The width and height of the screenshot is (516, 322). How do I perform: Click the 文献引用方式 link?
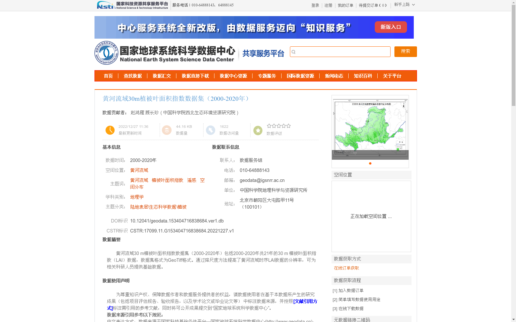[x=305, y=301]
